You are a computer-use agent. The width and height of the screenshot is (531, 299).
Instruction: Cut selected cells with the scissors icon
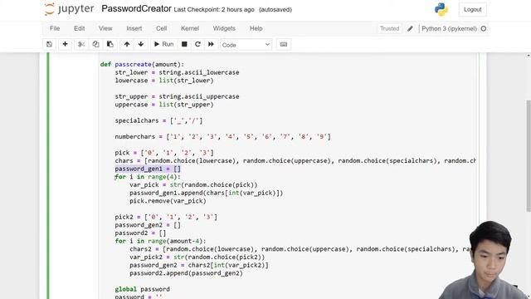81,44
